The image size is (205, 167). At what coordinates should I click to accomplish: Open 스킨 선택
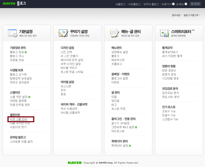(66, 52)
